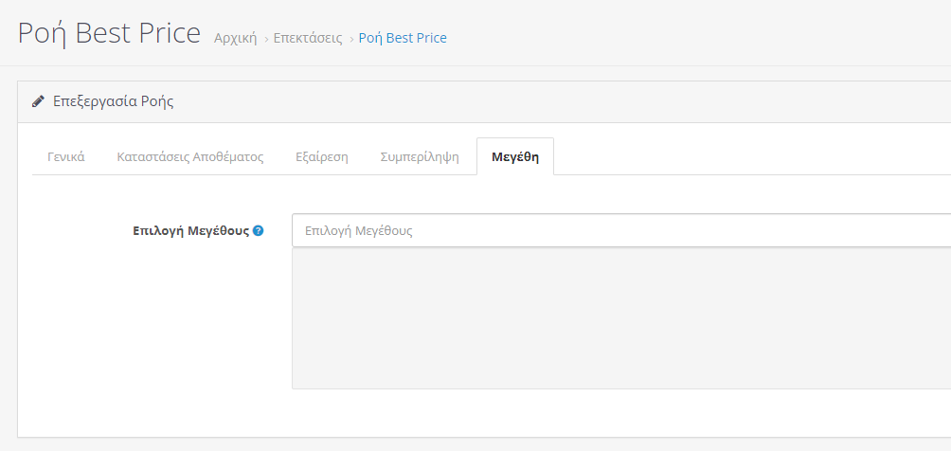Click the Επεξεργασία Ροής panel heading text
The image size is (951, 451).
(114, 101)
